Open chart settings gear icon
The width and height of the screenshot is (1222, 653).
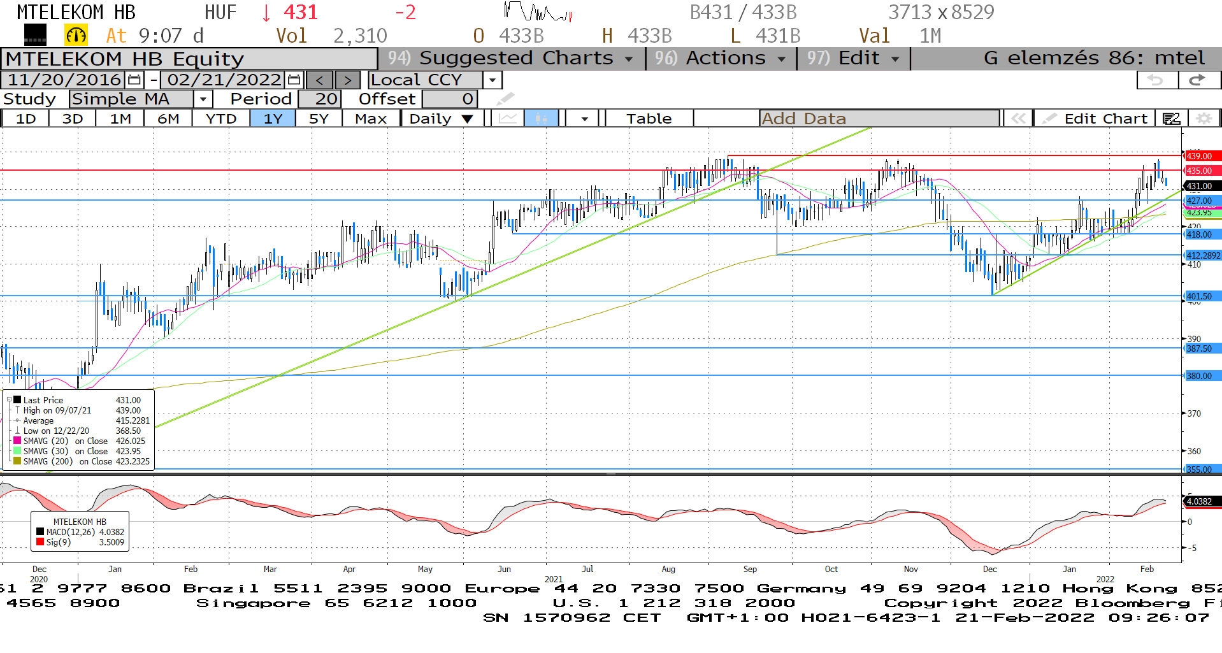pyautogui.click(x=1204, y=118)
